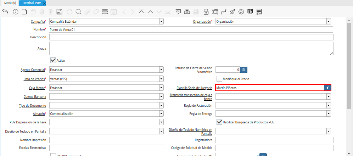Screen dimensions: 353x156
Task: Click the paper plane request icon
Action: (x=232, y=12)
